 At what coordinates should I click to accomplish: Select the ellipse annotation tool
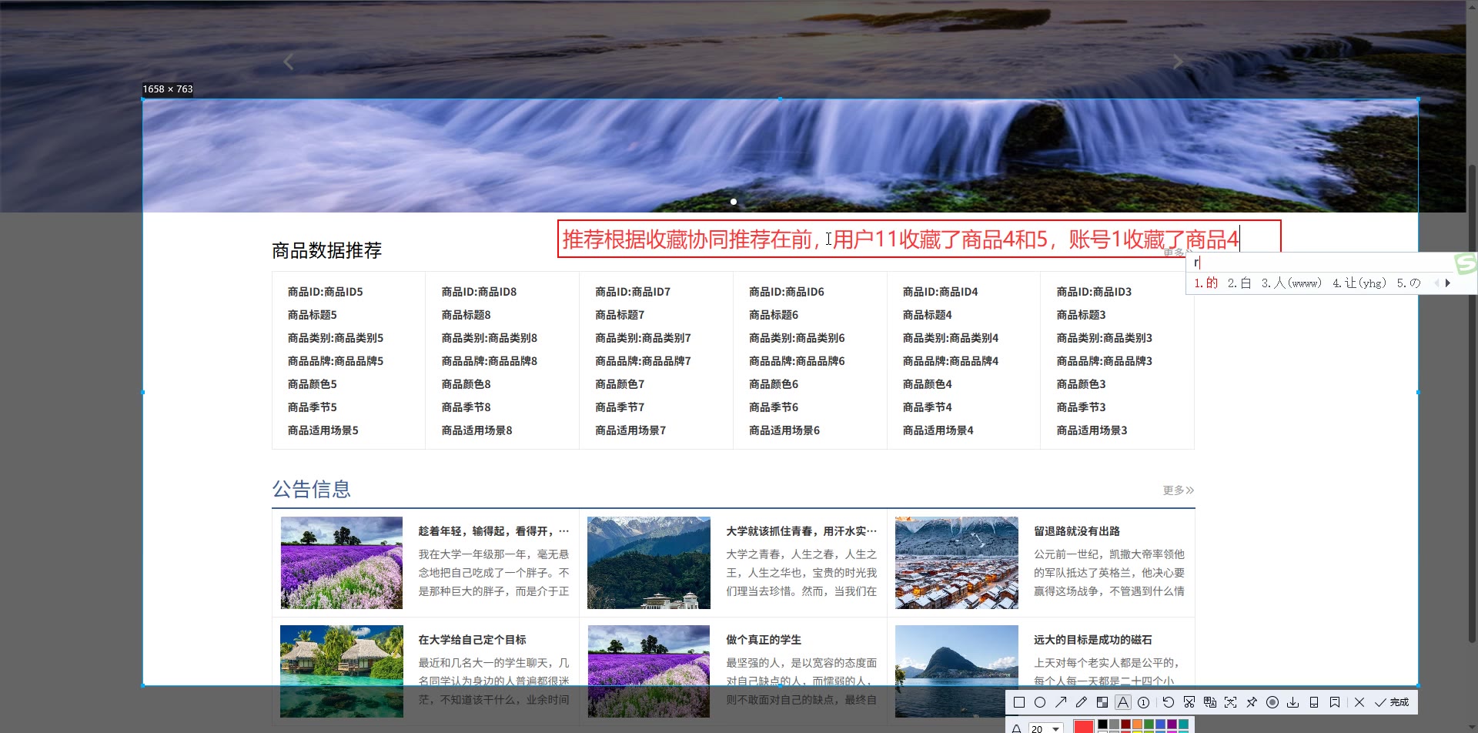point(1040,702)
